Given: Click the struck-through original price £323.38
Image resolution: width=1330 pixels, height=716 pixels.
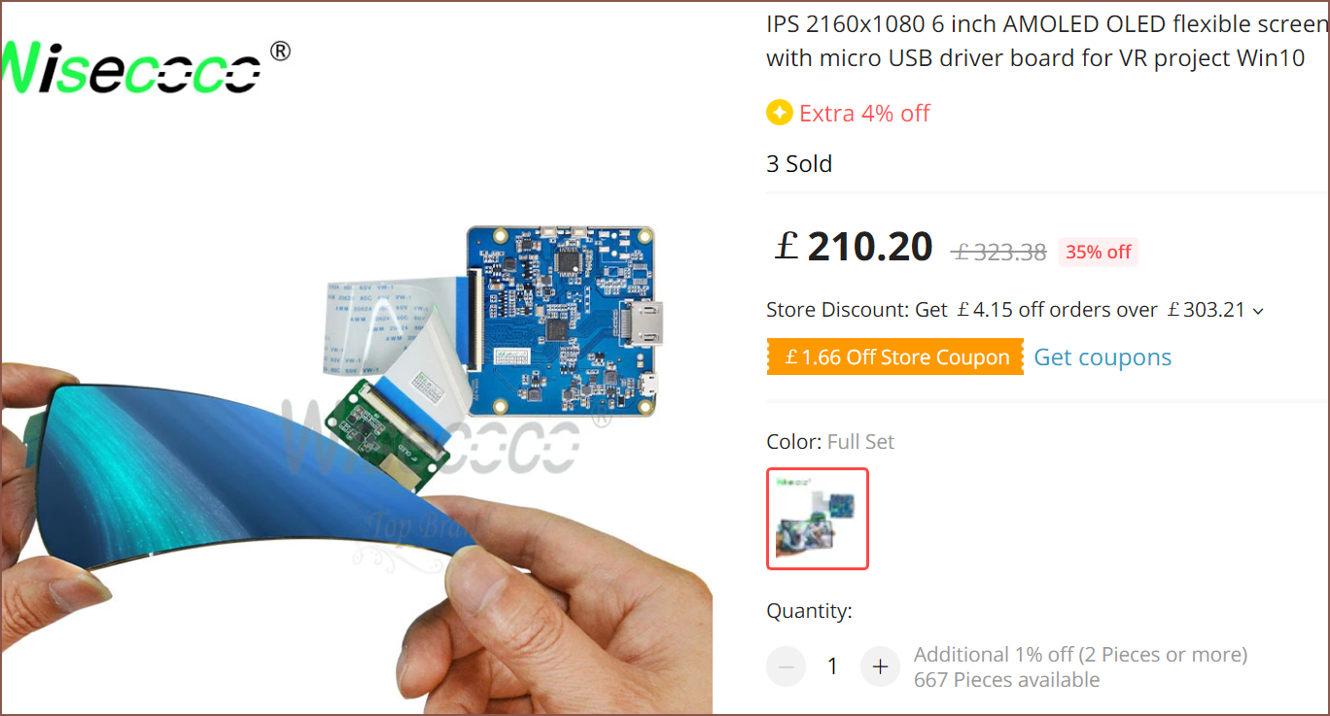Looking at the screenshot, I should (x=999, y=252).
